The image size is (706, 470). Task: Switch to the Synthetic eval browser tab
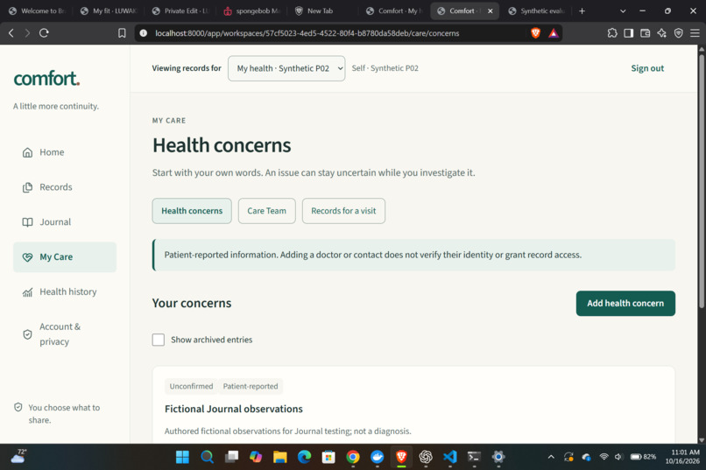click(x=538, y=11)
